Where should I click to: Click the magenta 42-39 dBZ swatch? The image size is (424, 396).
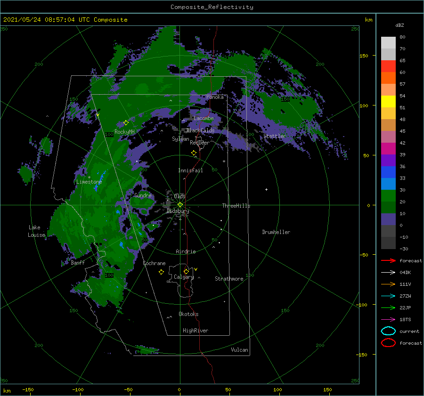[x=388, y=149]
